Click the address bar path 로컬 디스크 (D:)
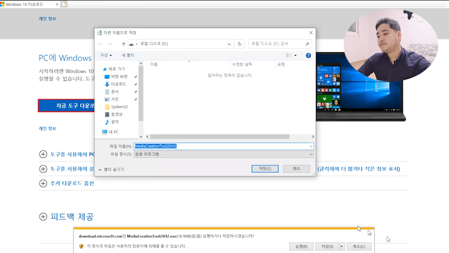The height and width of the screenshot is (253, 449). click(154, 44)
